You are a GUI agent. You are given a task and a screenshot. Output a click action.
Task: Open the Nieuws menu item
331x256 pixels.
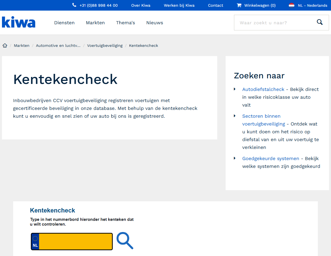pos(155,23)
